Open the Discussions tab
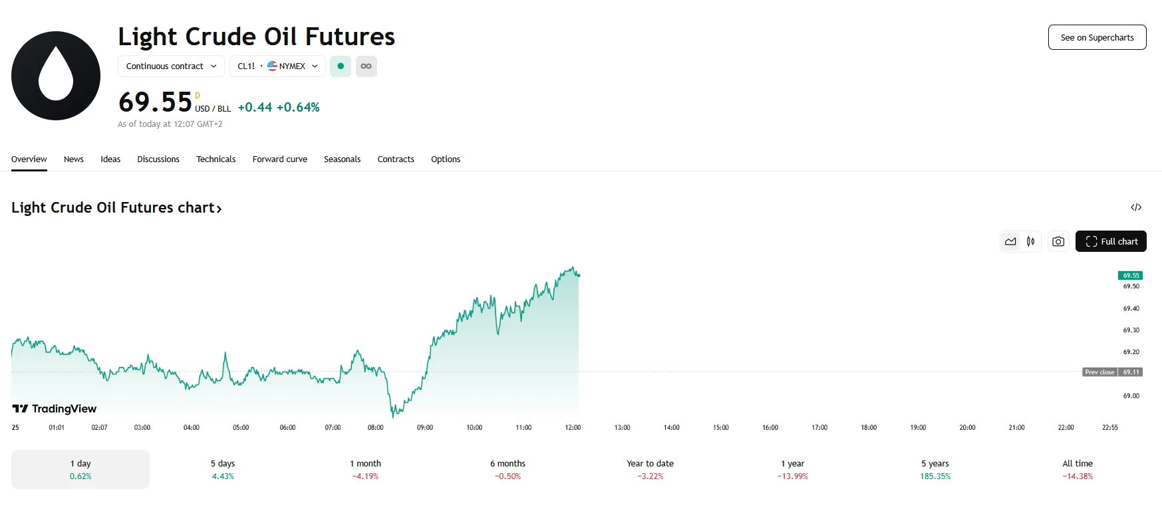This screenshot has height=505, width=1162. [x=158, y=159]
